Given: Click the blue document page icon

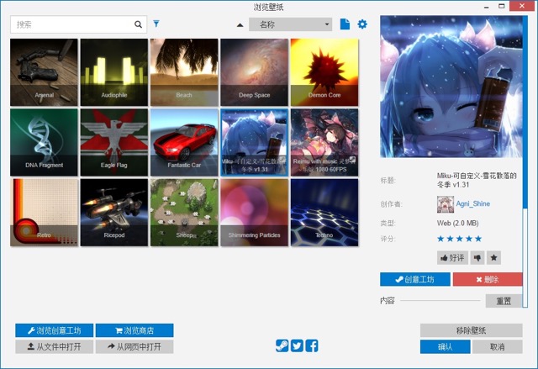Looking at the screenshot, I should pyautogui.click(x=345, y=24).
